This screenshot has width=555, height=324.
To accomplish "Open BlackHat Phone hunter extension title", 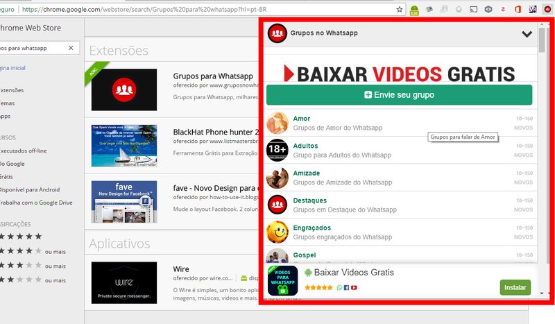I will point(216,132).
